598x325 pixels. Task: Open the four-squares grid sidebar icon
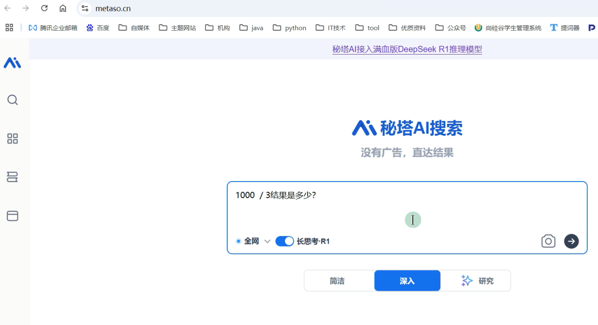[x=12, y=138]
